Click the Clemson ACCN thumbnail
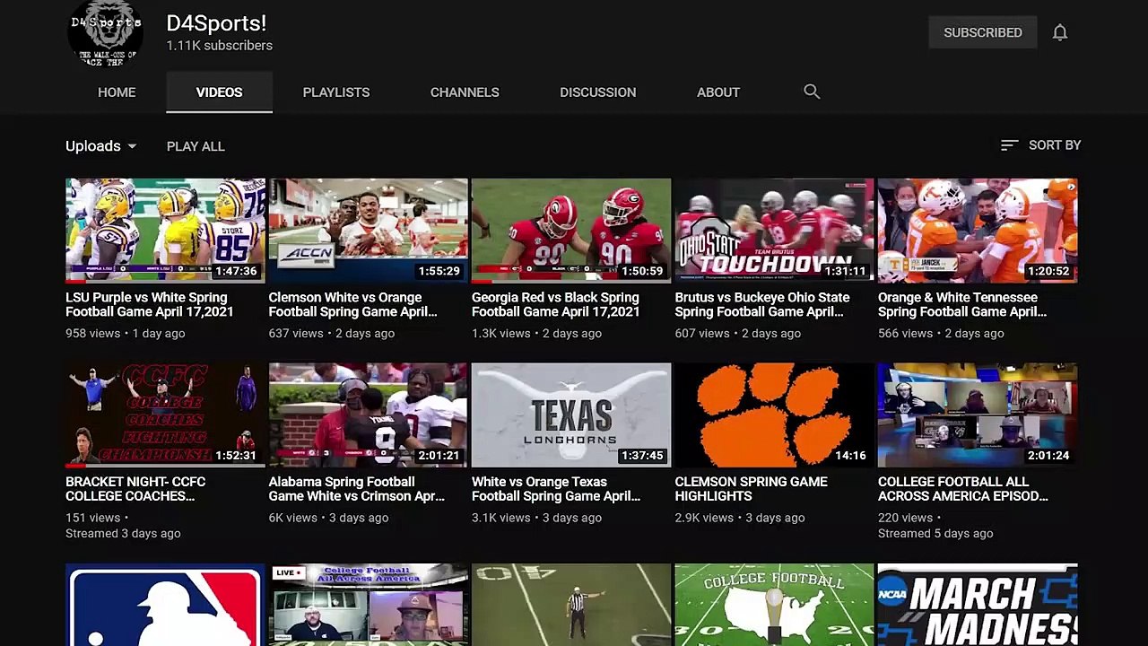This screenshot has height=646, width=1148. (x=369, y=231)
